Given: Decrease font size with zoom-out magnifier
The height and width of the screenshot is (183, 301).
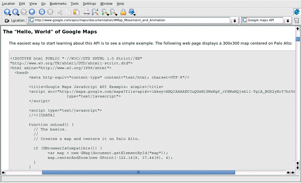Looking at the screenshot, I should pos(113,12).
